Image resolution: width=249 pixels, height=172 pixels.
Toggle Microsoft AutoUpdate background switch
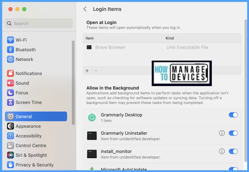tap(233, 169)
